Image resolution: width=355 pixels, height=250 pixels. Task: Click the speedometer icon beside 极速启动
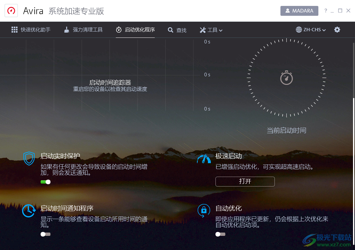click(204, 159)
